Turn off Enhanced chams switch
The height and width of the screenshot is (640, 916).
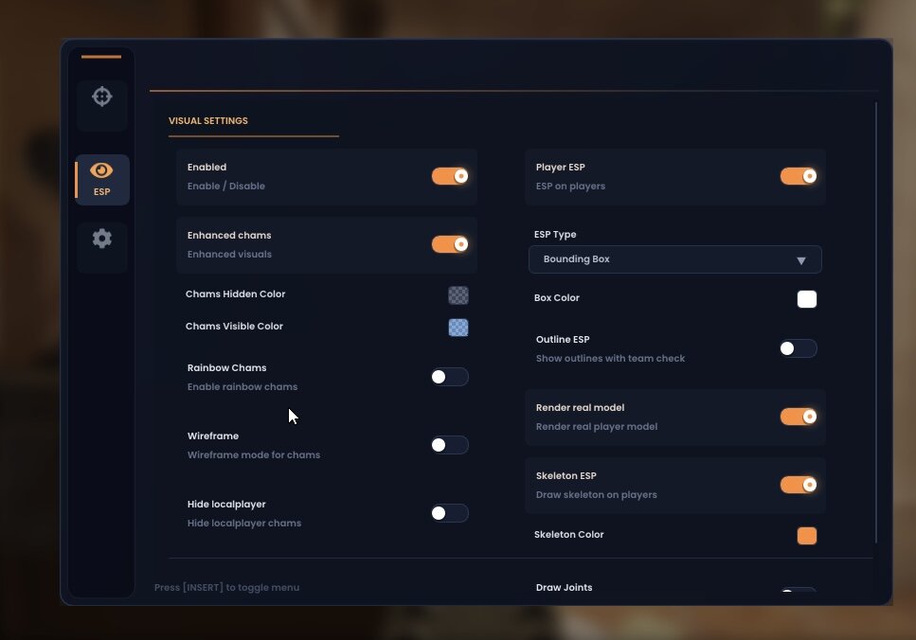(450, 244)
